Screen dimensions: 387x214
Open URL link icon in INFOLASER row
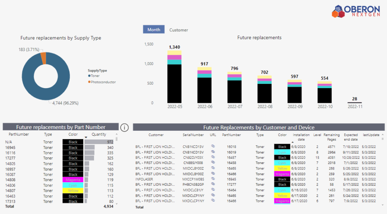click(213, 179)
